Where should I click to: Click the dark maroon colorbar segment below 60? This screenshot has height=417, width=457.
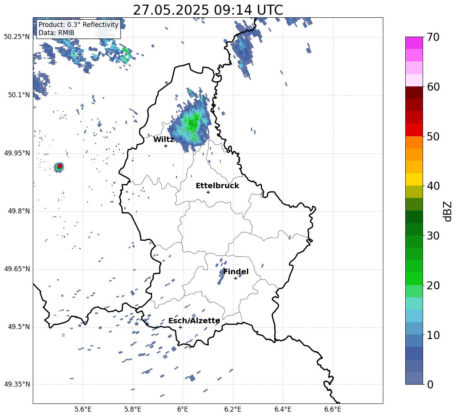(x=414, y=92)
